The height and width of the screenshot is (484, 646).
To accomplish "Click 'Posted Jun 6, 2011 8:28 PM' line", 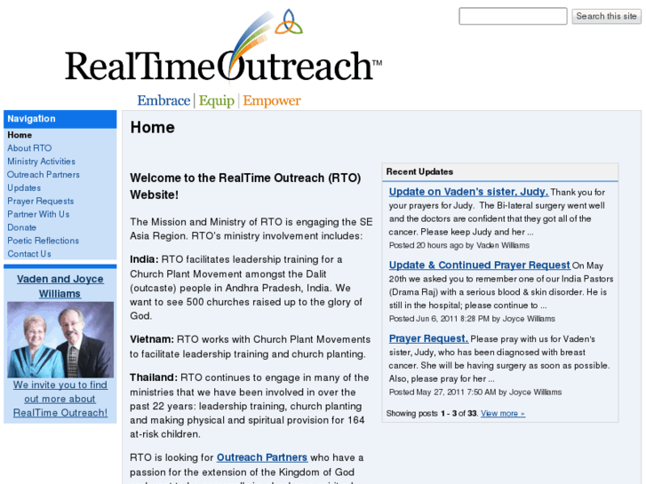I will coord(472,319).
